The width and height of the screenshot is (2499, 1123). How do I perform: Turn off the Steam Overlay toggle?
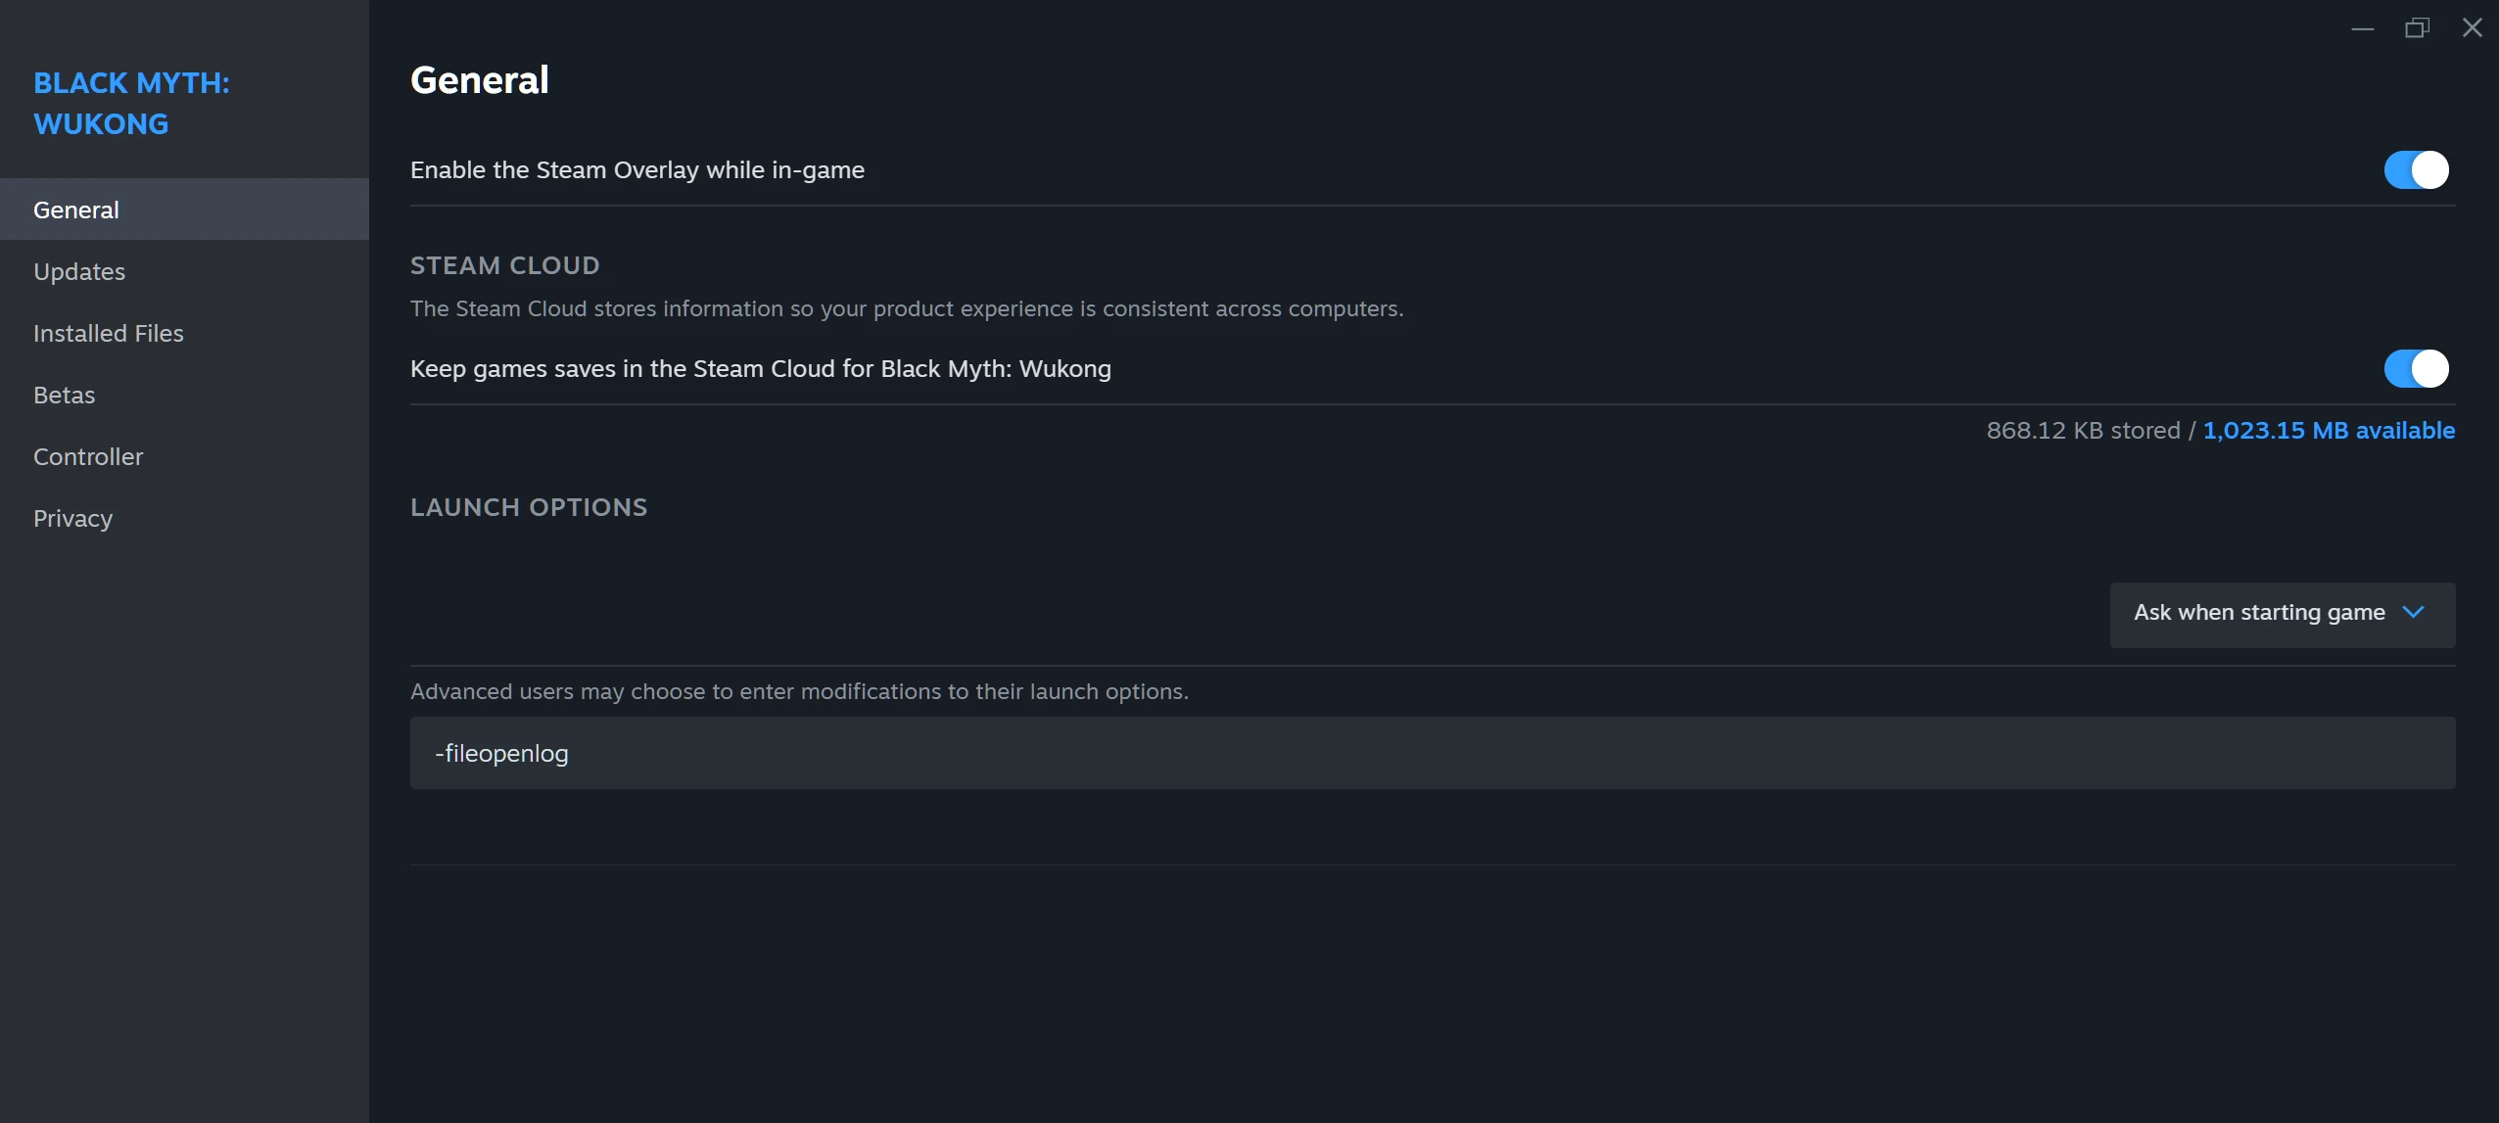(2416, 170)
